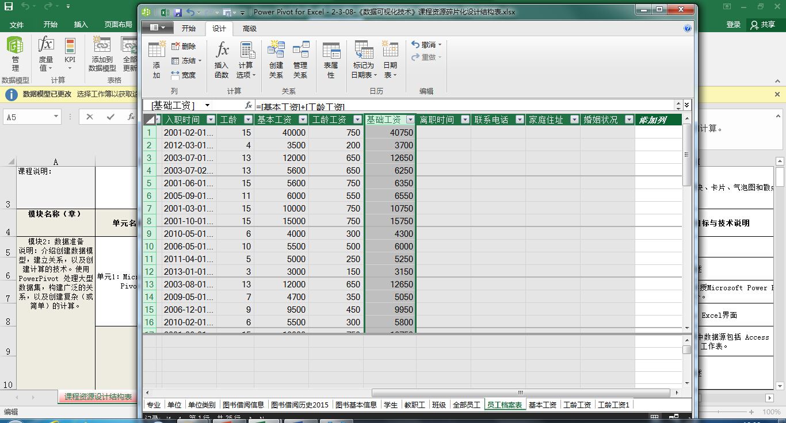Open the 文件 menu in Excel
This screenshot has width=786, height=423.
point(17,25)
